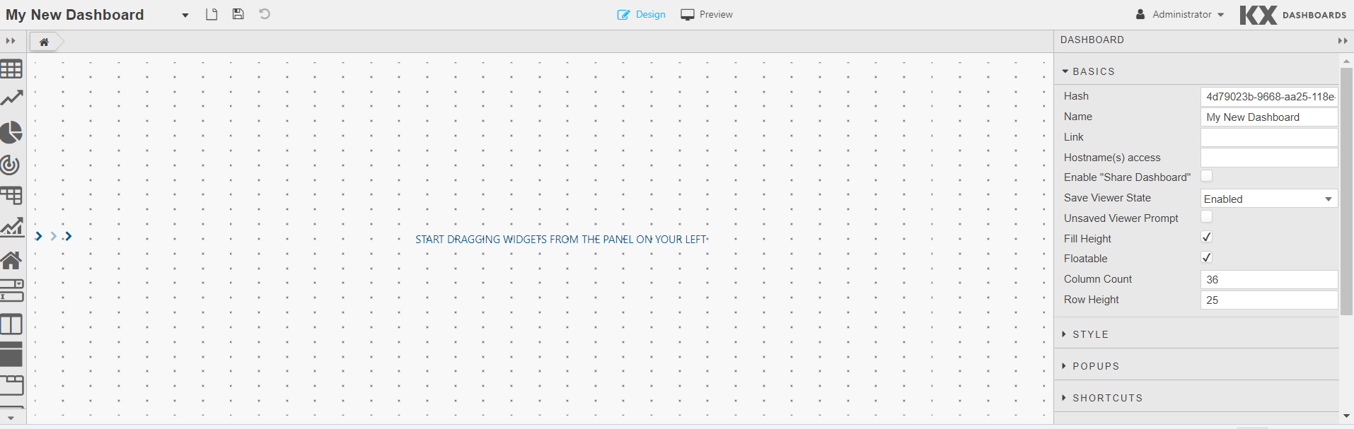Click the save dashboard icon
1354x429 pixels.
(238, 14)
